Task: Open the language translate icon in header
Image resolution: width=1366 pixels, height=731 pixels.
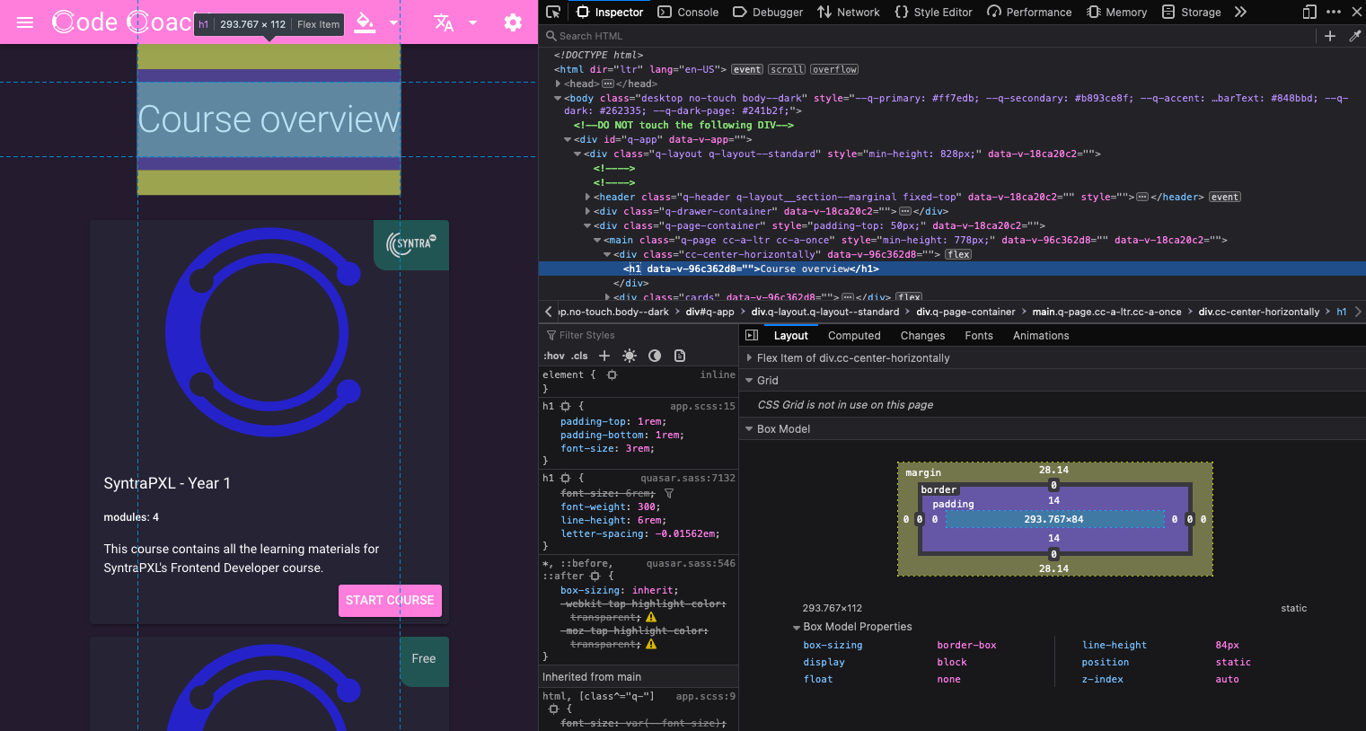Action: (x=444, y=22)
